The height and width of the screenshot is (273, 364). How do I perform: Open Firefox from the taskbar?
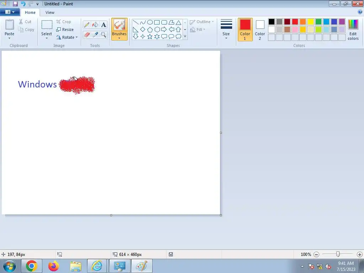pyautogui.click(x=54, y=266)
